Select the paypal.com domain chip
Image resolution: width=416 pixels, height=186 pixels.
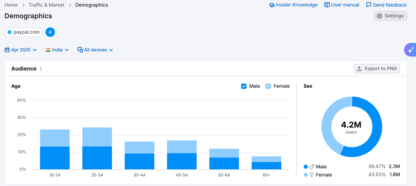[x=23, y=32]
